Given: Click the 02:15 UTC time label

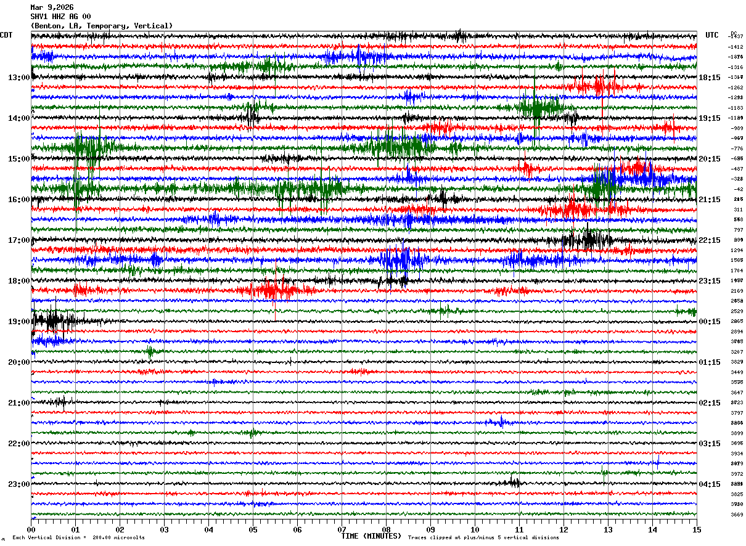Looking at the screenshot, I should pyautogui.click(x=710, y=403).
